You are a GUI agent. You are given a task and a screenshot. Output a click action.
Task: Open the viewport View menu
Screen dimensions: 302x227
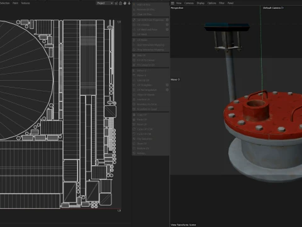click(x=179, y=3)
